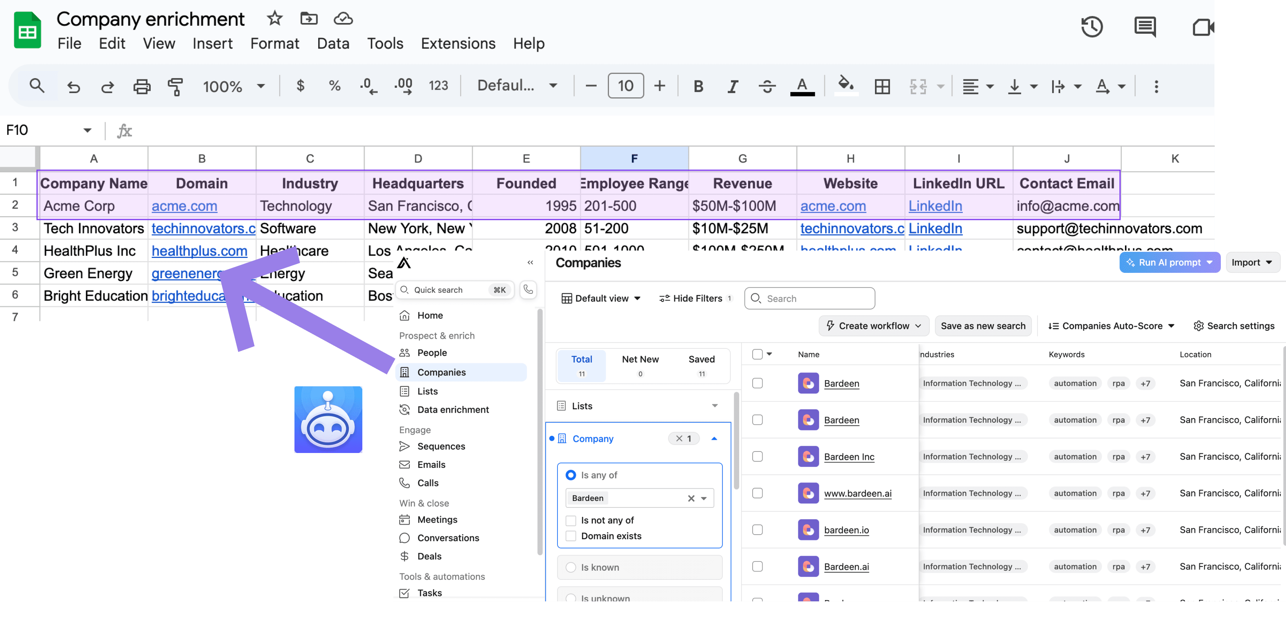
Task: Switch to the Net New tab
Action: (x=640, y=366)
